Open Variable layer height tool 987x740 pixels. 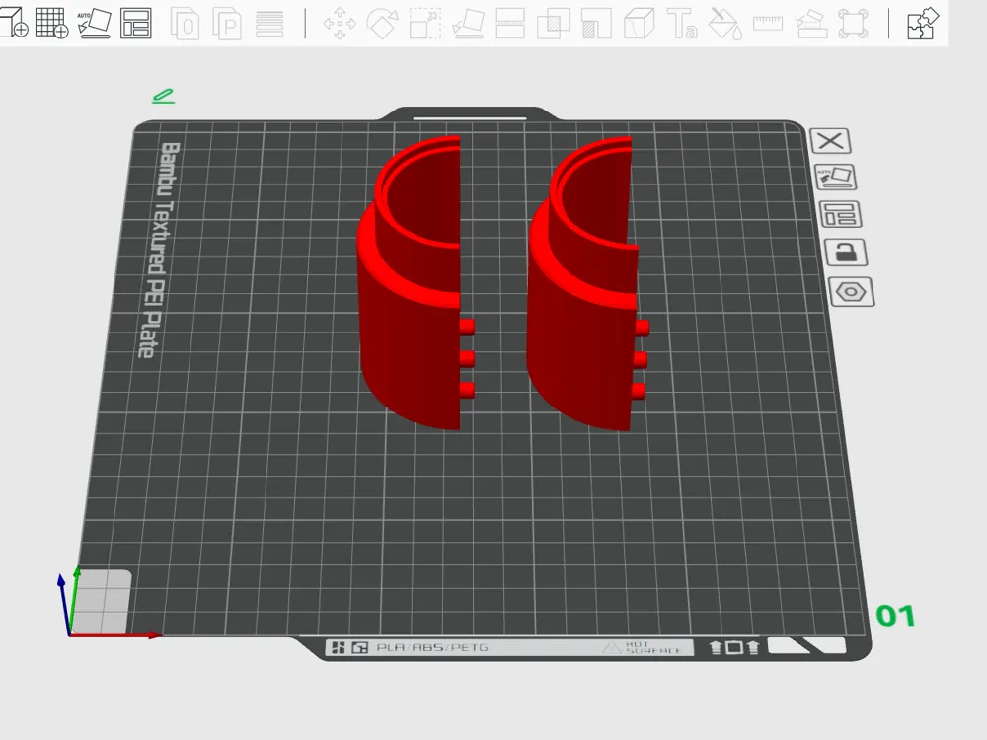click(x=269, y=24)
